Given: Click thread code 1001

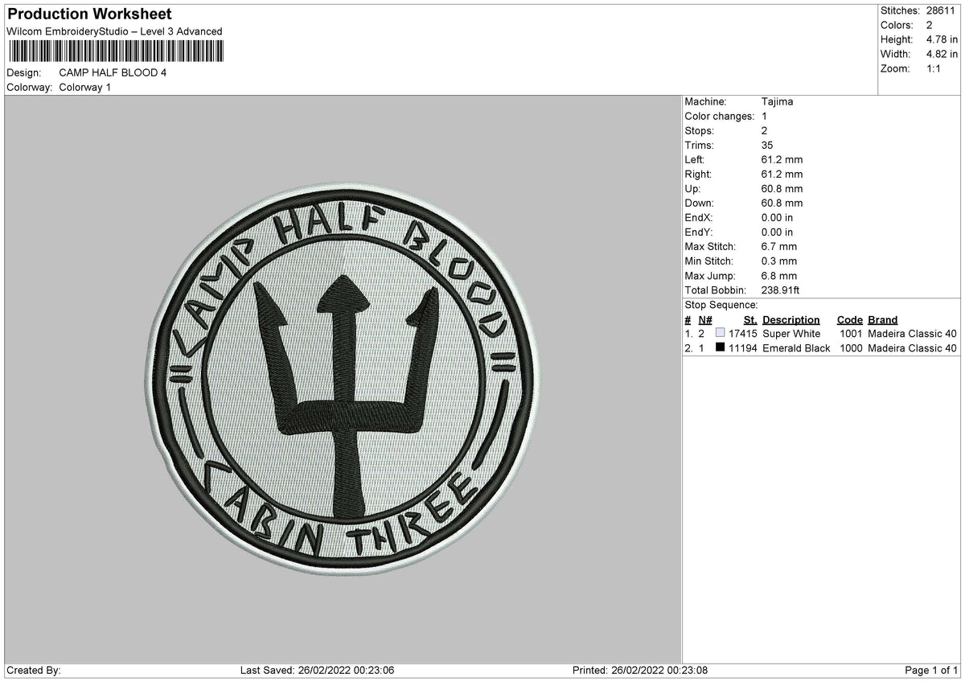Looking at the screenshot, I should (851, 334).
